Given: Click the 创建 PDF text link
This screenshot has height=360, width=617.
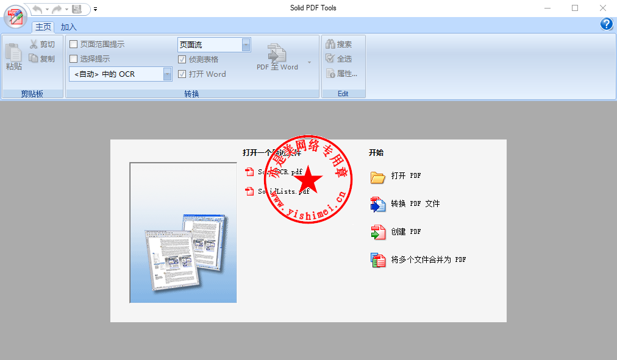Looking at the screenshot, I should (x=406, y=231).
